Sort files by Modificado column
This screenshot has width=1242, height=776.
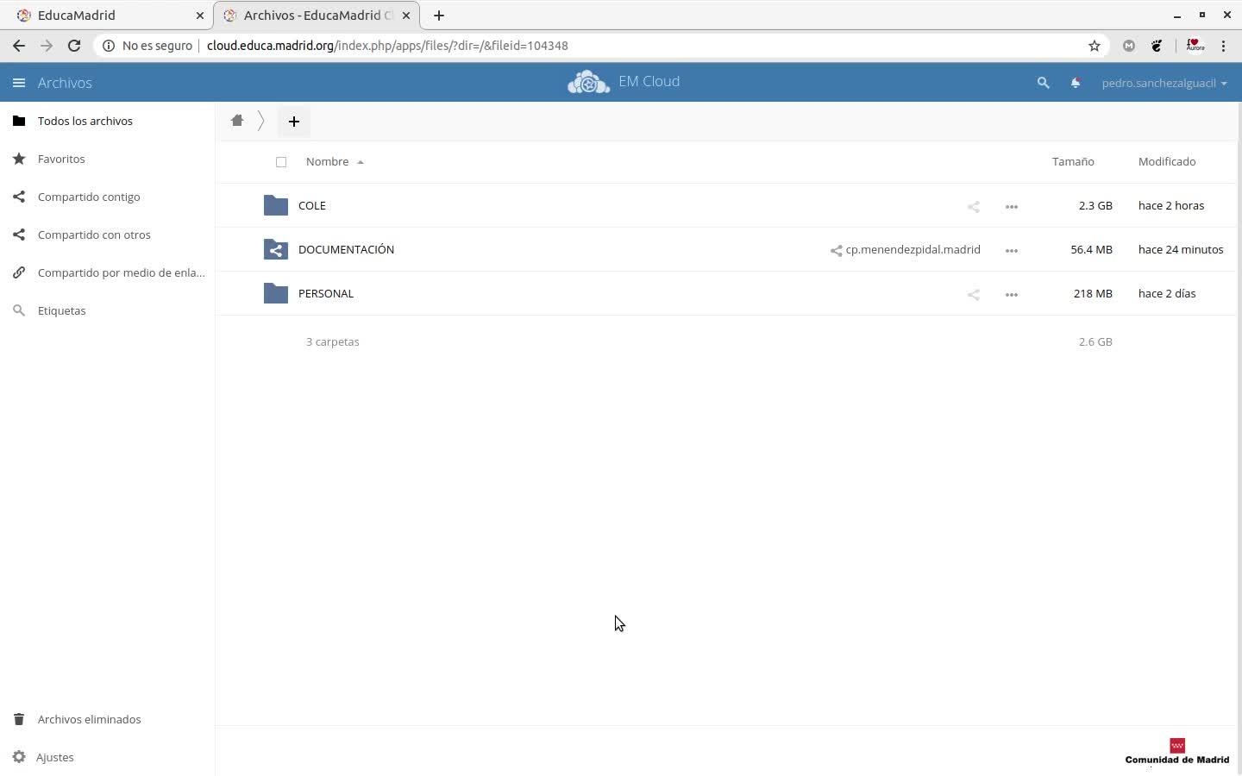1167,161
